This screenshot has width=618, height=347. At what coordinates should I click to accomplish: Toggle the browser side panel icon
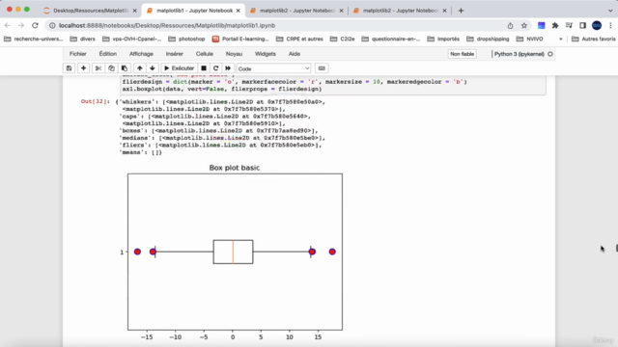582,26
